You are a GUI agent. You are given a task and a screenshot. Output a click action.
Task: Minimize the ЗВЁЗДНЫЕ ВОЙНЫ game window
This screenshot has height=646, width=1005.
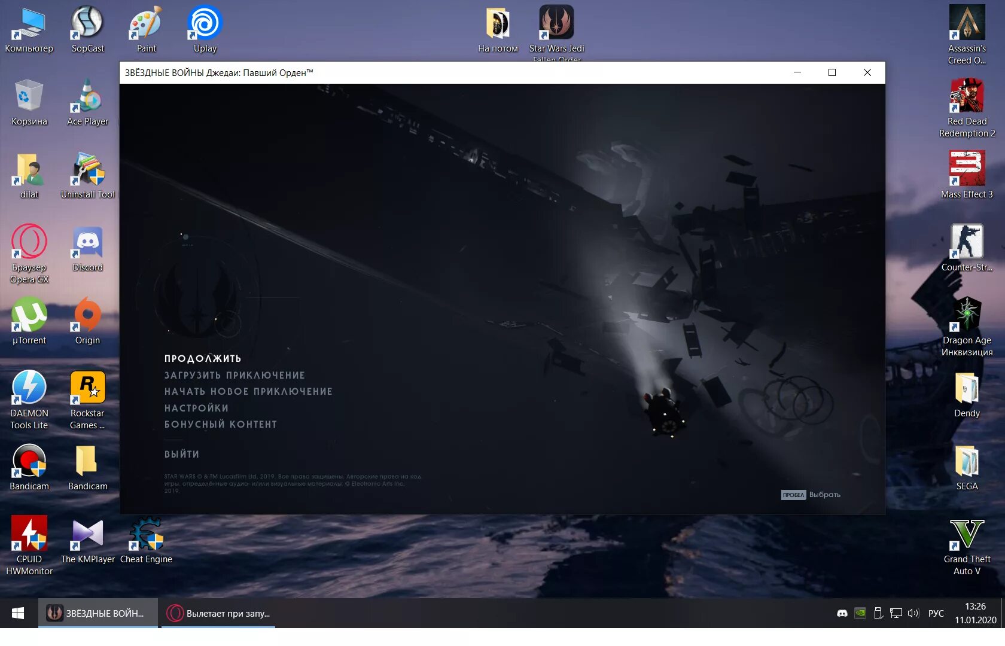pyautogui.click(x=797, y=72)
